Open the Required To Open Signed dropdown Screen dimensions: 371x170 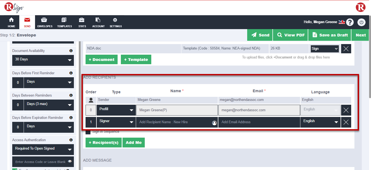click(x=43, y=149)
